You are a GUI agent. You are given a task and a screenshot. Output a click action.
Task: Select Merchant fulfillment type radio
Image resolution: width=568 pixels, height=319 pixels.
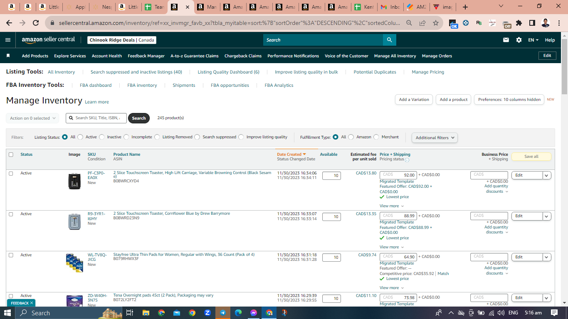tap(376, 137)
